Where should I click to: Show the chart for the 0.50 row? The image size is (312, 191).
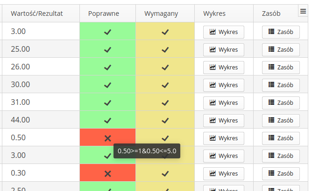tap(224, 138)
